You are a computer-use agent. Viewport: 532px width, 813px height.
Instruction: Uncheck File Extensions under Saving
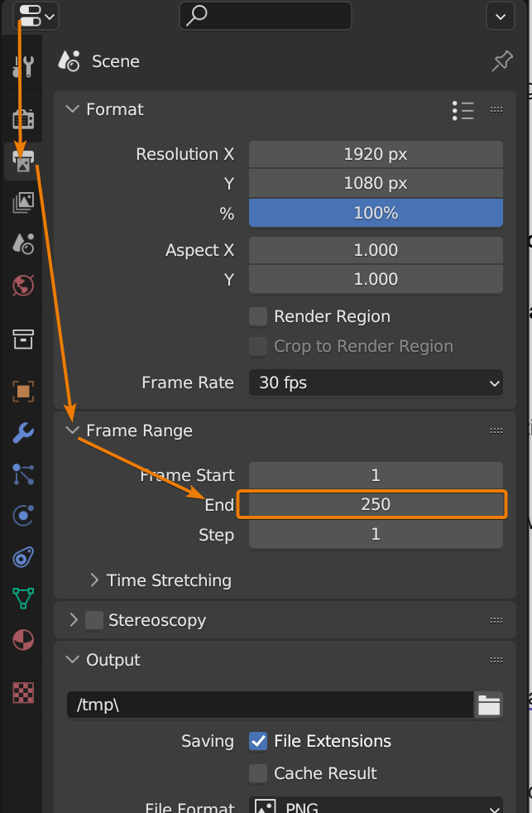[x=257, y=741]
